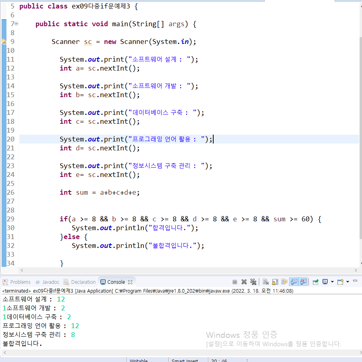Screen dimensions: 362x362
Task: Toggle show console on standard output
Action: (x=294, y=282)
